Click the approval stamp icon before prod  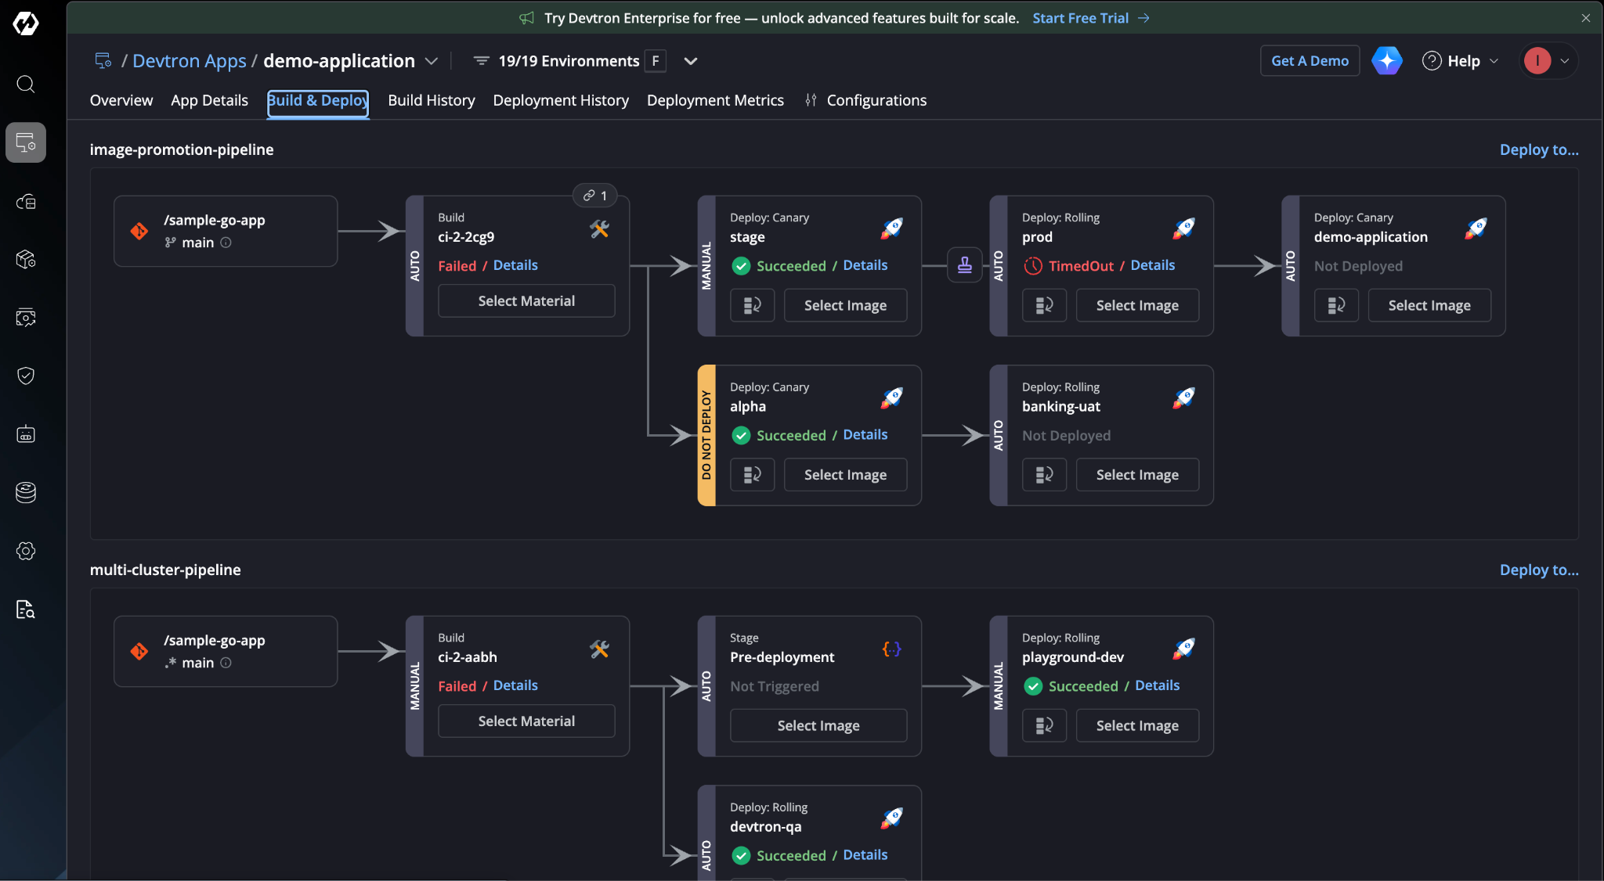coord(965,265)
